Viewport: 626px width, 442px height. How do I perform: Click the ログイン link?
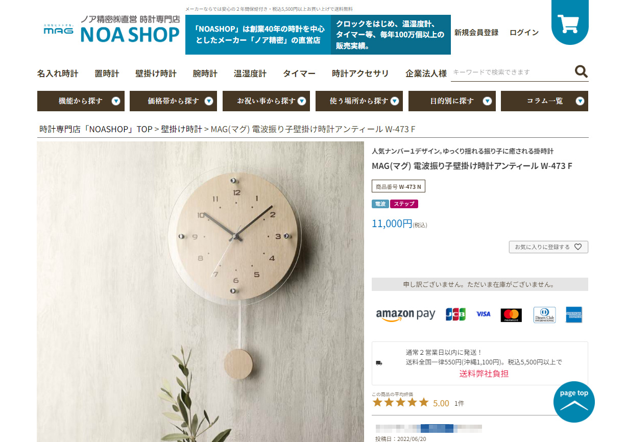point(524,32)
